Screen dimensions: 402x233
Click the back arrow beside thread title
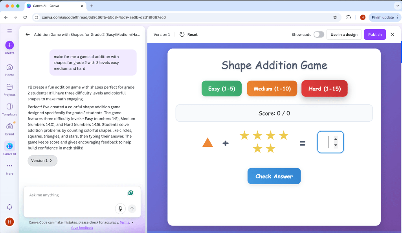(28, 35)
